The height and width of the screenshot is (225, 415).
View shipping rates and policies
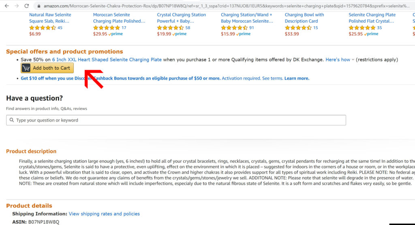coord(104,214)
